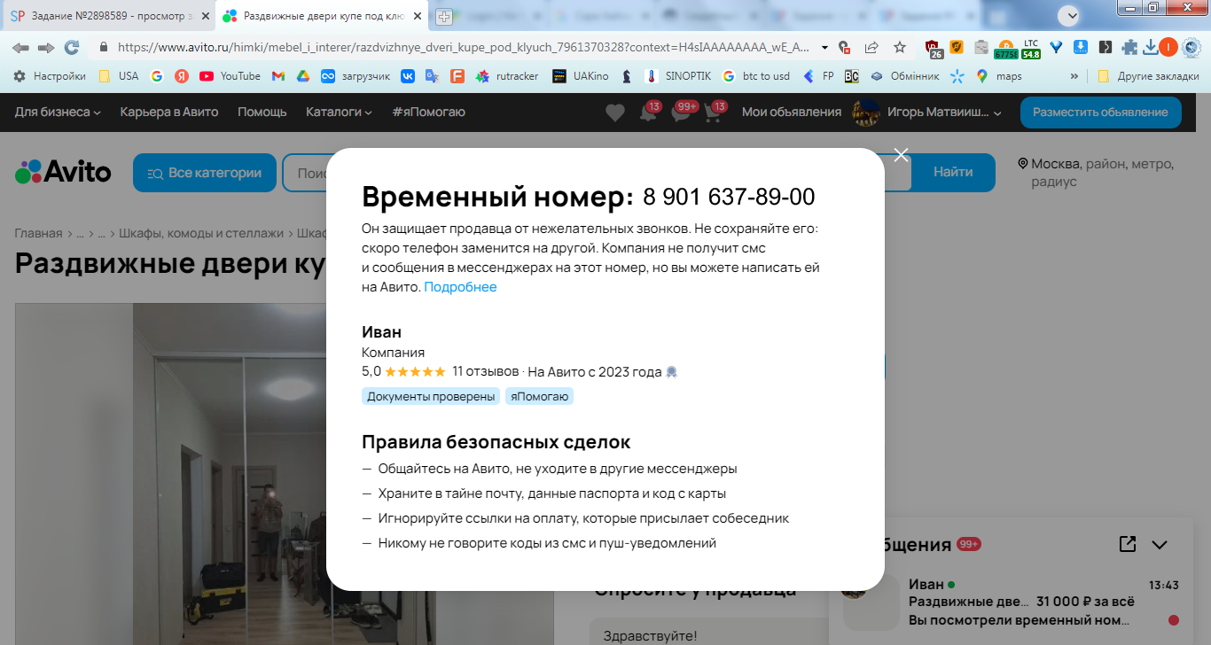Open browser downloads arrow icon

(1150, 48)
